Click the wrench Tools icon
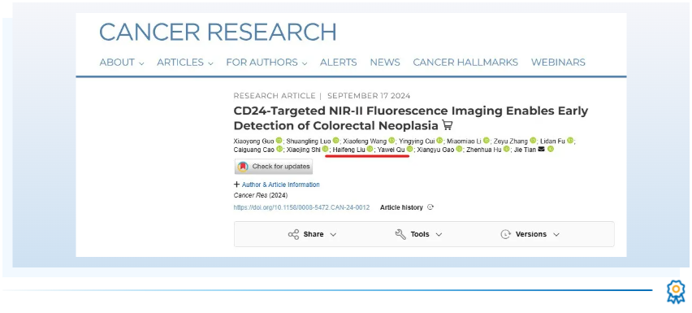This screenshot has width=692, height=313. [x=400, y=234]
